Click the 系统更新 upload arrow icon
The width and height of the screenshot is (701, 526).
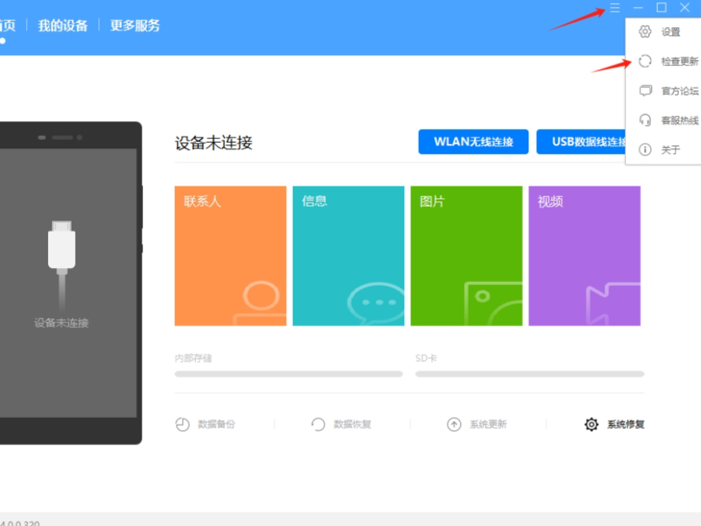pyautogui.click(x=454, y=424)
